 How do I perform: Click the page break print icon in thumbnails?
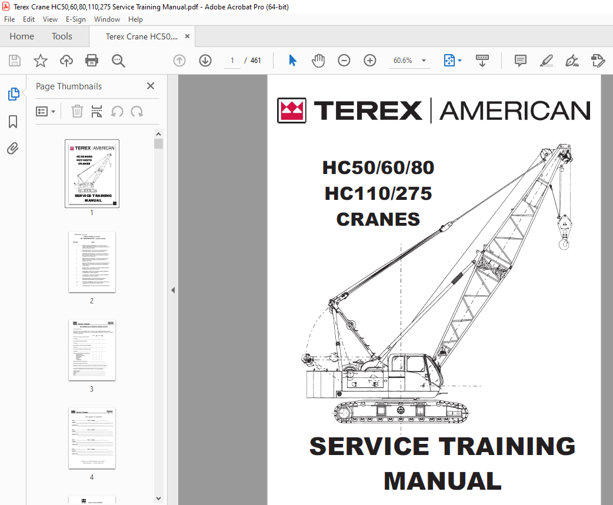pyautogui.click(x=96, y=112)
